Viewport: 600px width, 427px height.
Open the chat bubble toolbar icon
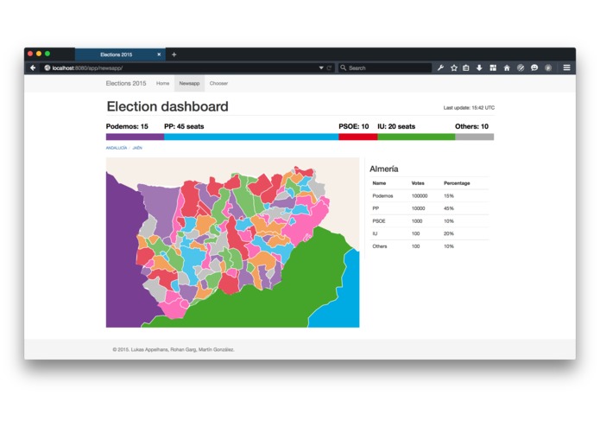tap(534, 67)
